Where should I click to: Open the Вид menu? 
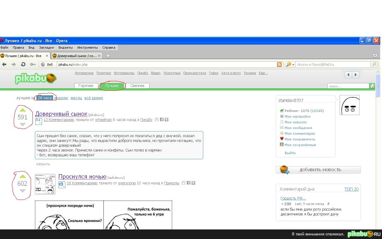click(31, 48)
